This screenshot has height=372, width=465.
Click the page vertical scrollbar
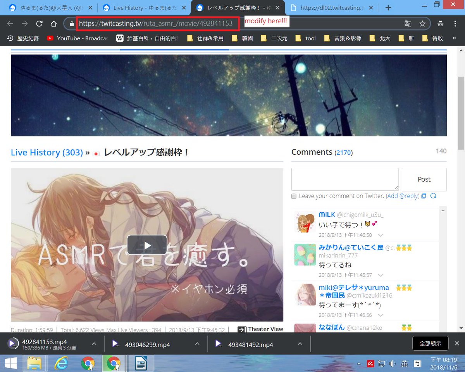pos(461,112)
